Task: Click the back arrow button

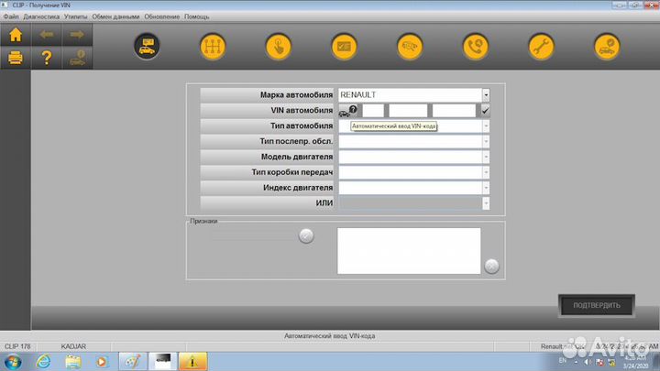Action: (x=47, y=35)
